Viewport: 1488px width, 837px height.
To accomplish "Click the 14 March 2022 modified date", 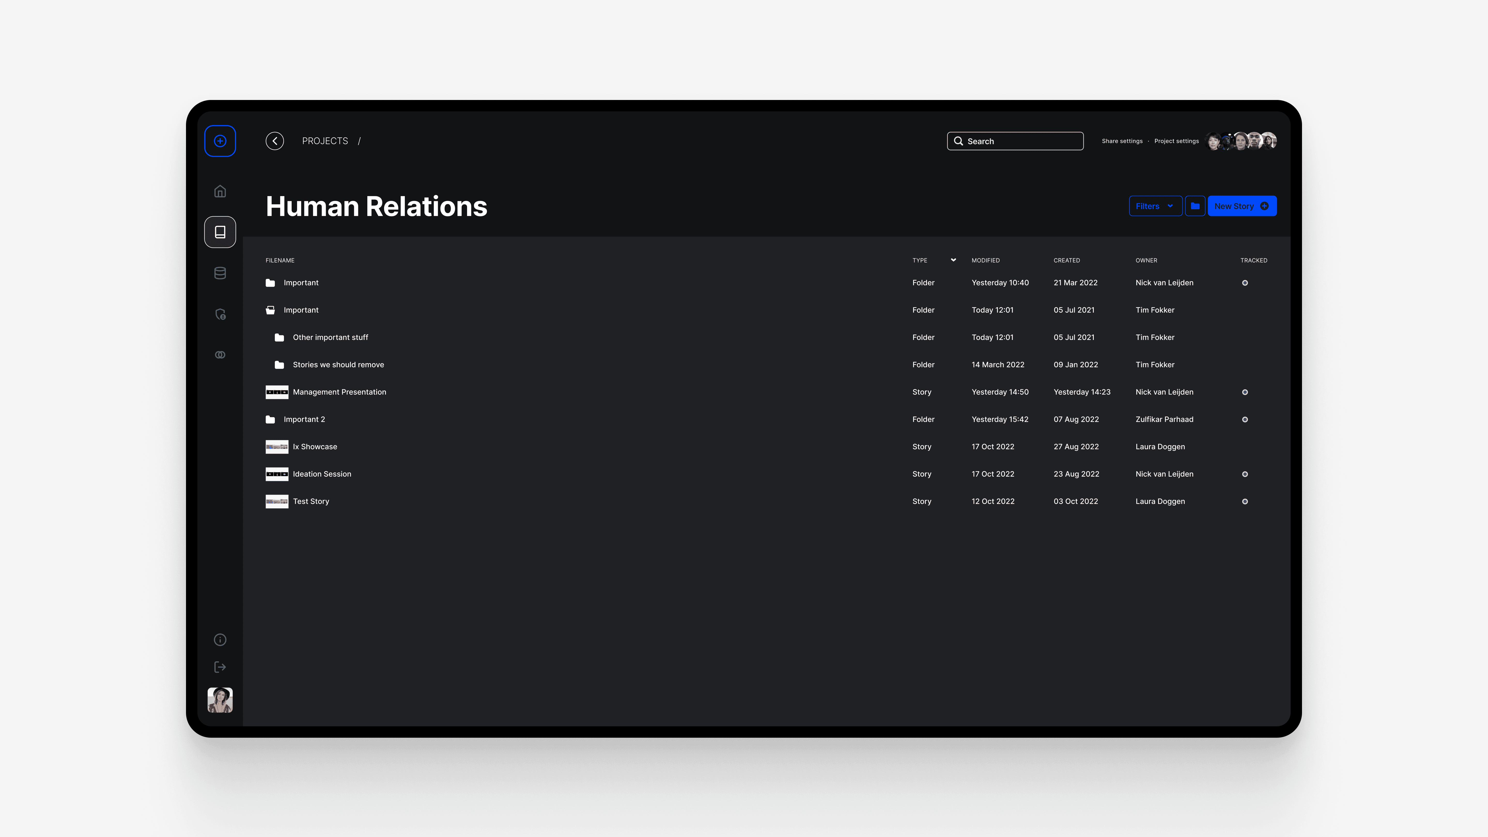I will coord(998,365).
